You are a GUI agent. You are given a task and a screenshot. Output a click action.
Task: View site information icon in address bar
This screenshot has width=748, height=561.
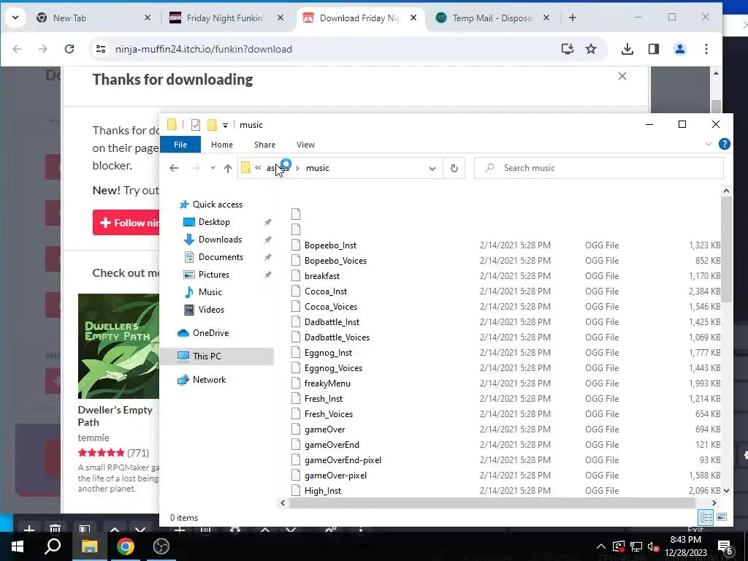click(101, 49)
